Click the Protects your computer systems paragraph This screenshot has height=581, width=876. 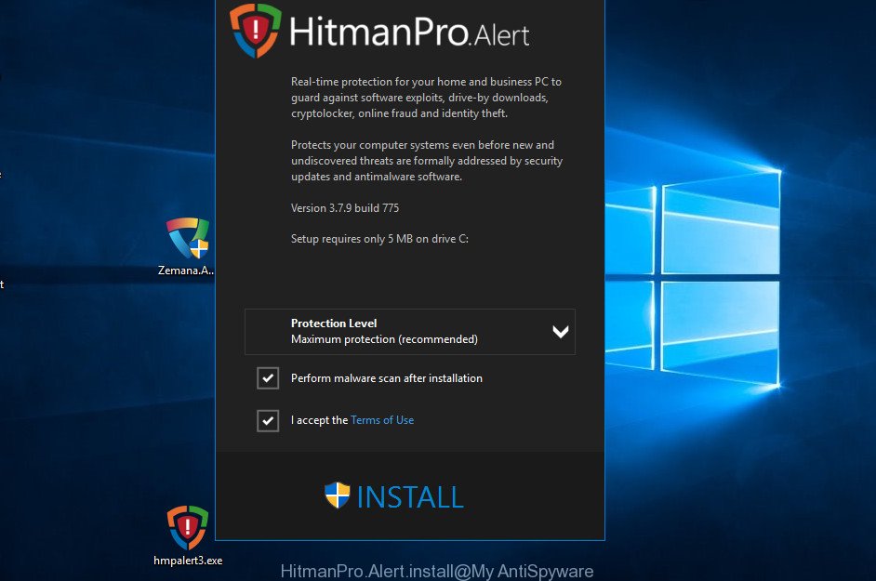click(x=426, y=160)
